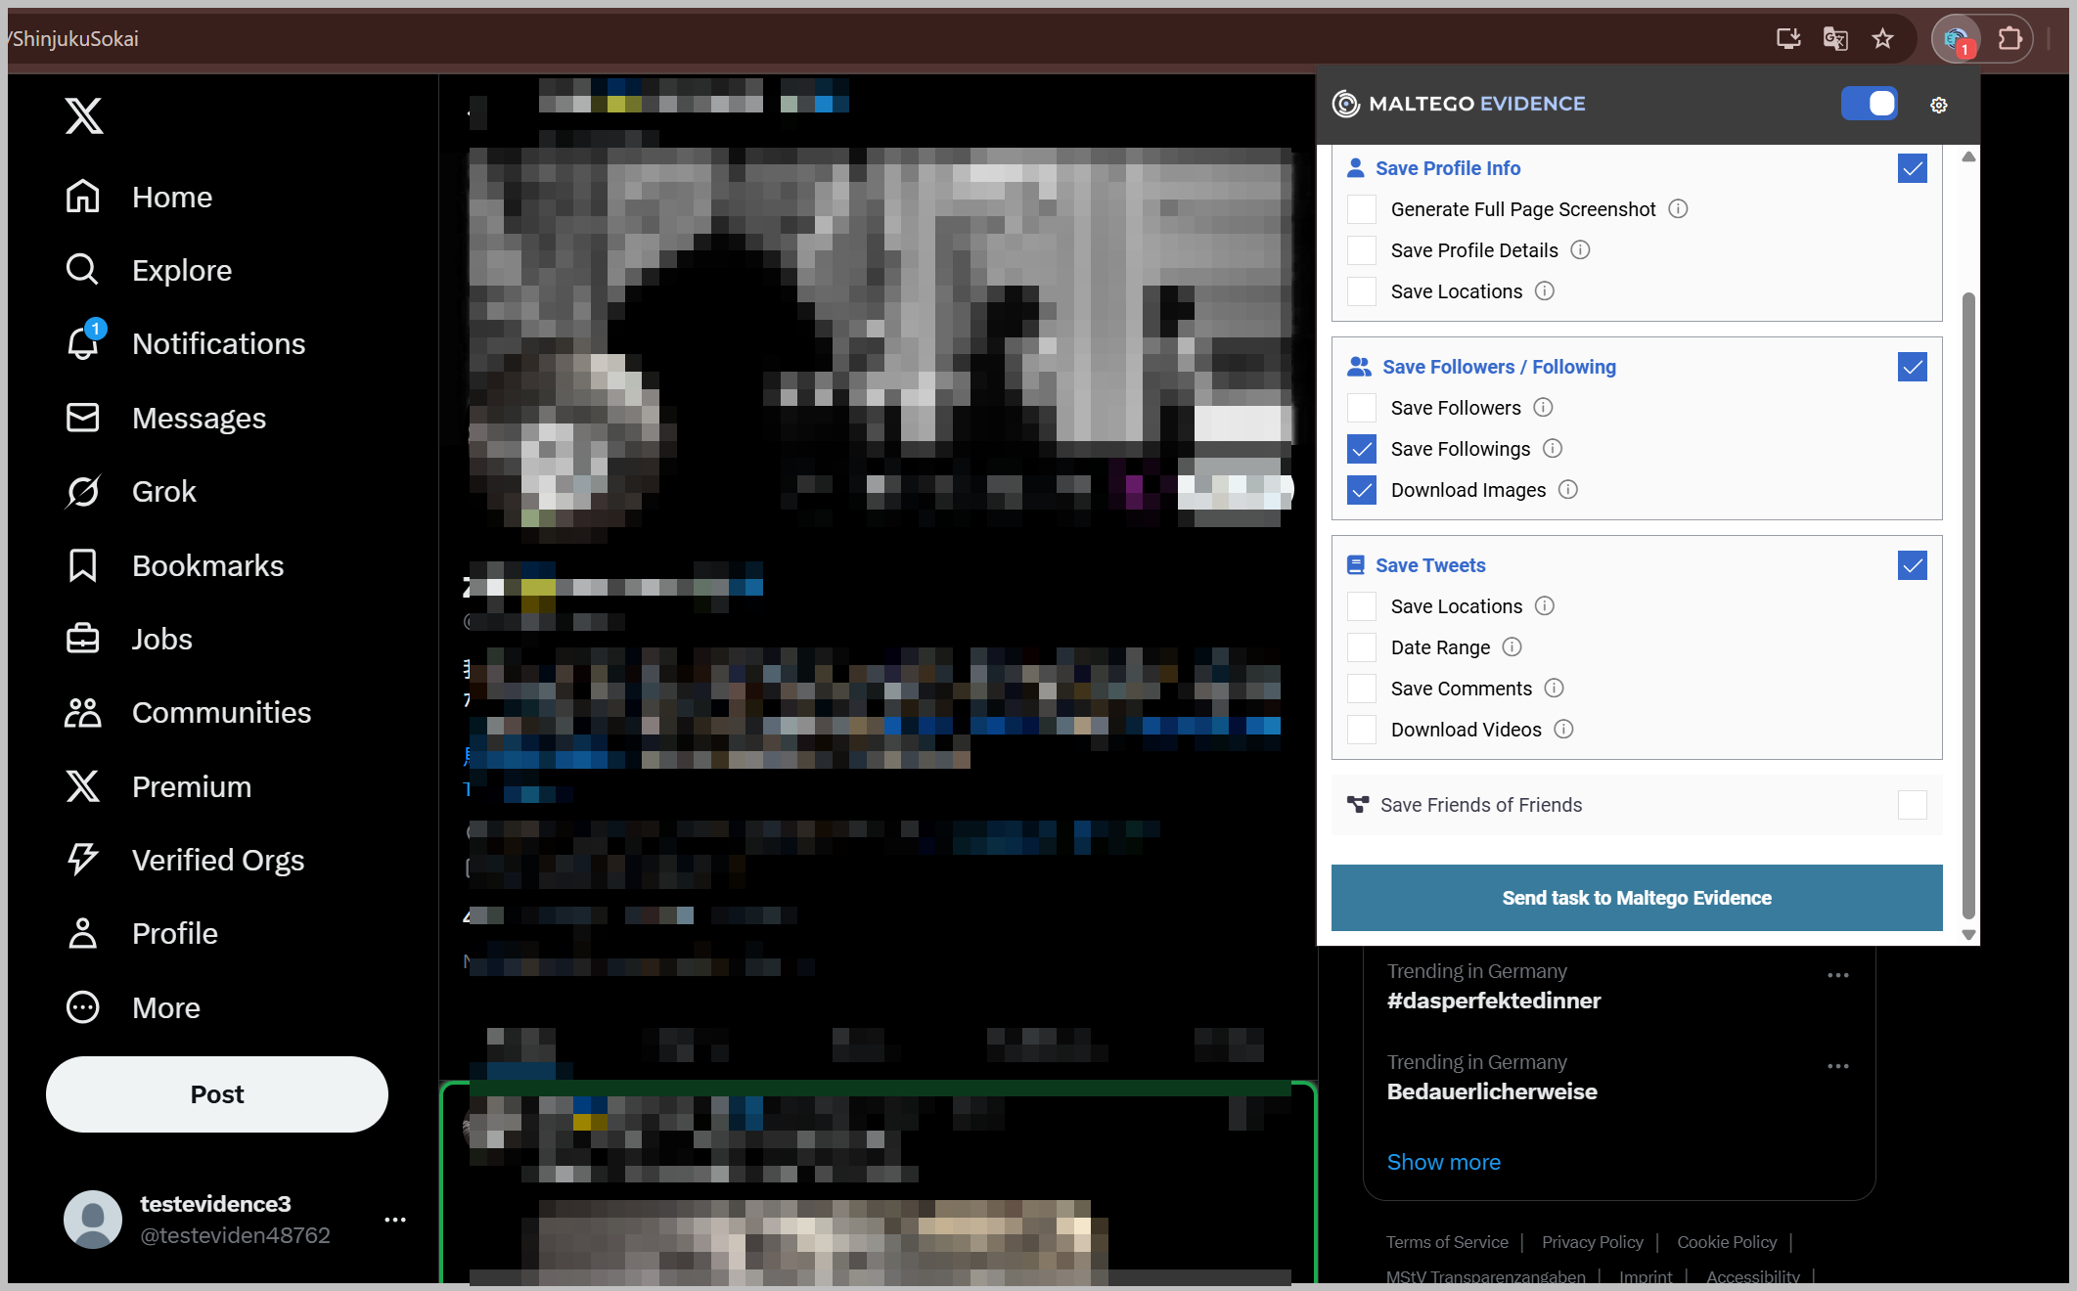This screenshot has width=2077, height=1291.
Task: Click the testevidence3 avatar
Action: pyautogui.click(x=93, y=1220)
